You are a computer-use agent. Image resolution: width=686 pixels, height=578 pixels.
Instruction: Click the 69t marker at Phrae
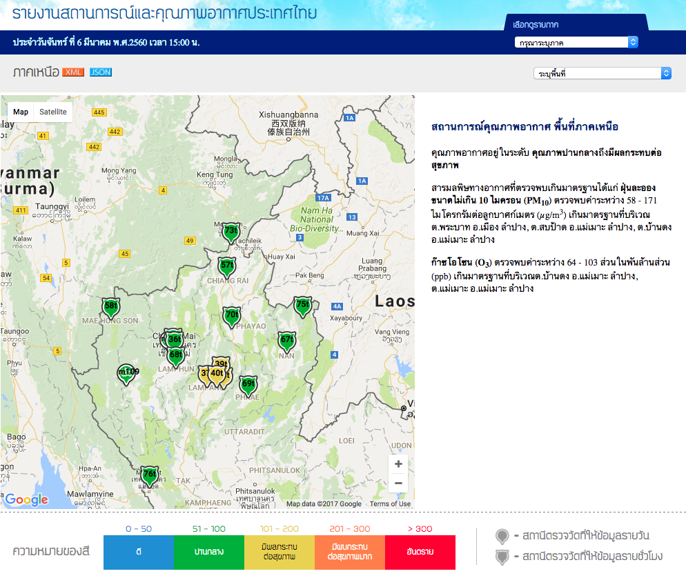tap(248, 384)
